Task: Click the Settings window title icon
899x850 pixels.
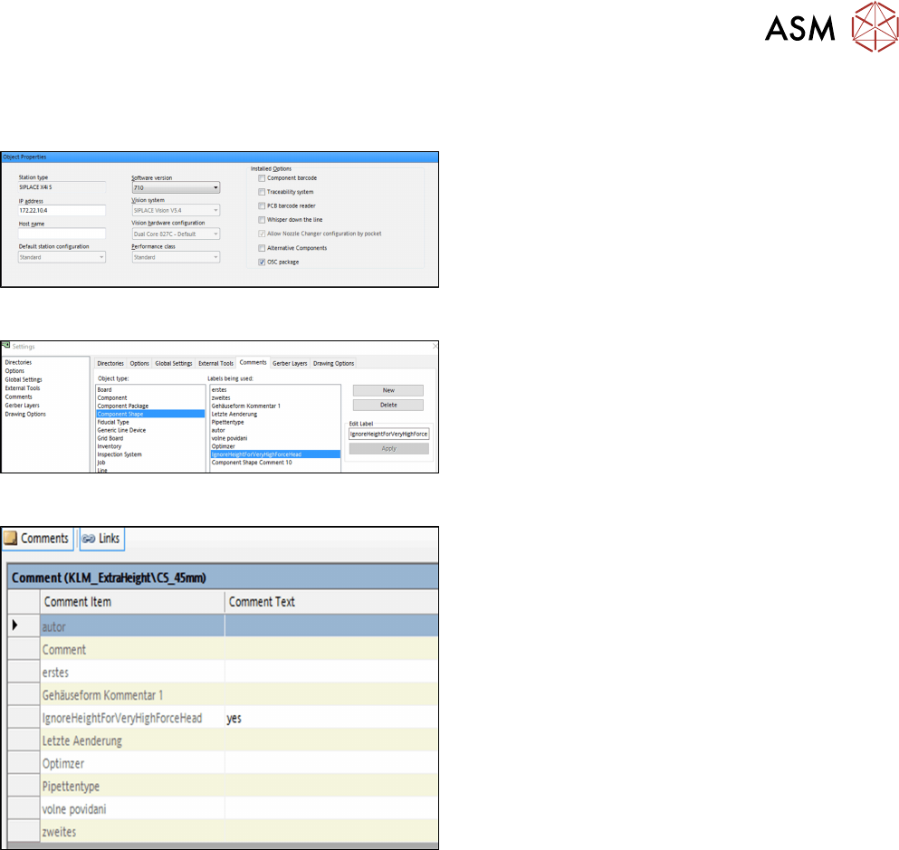Action: point(5,345)
